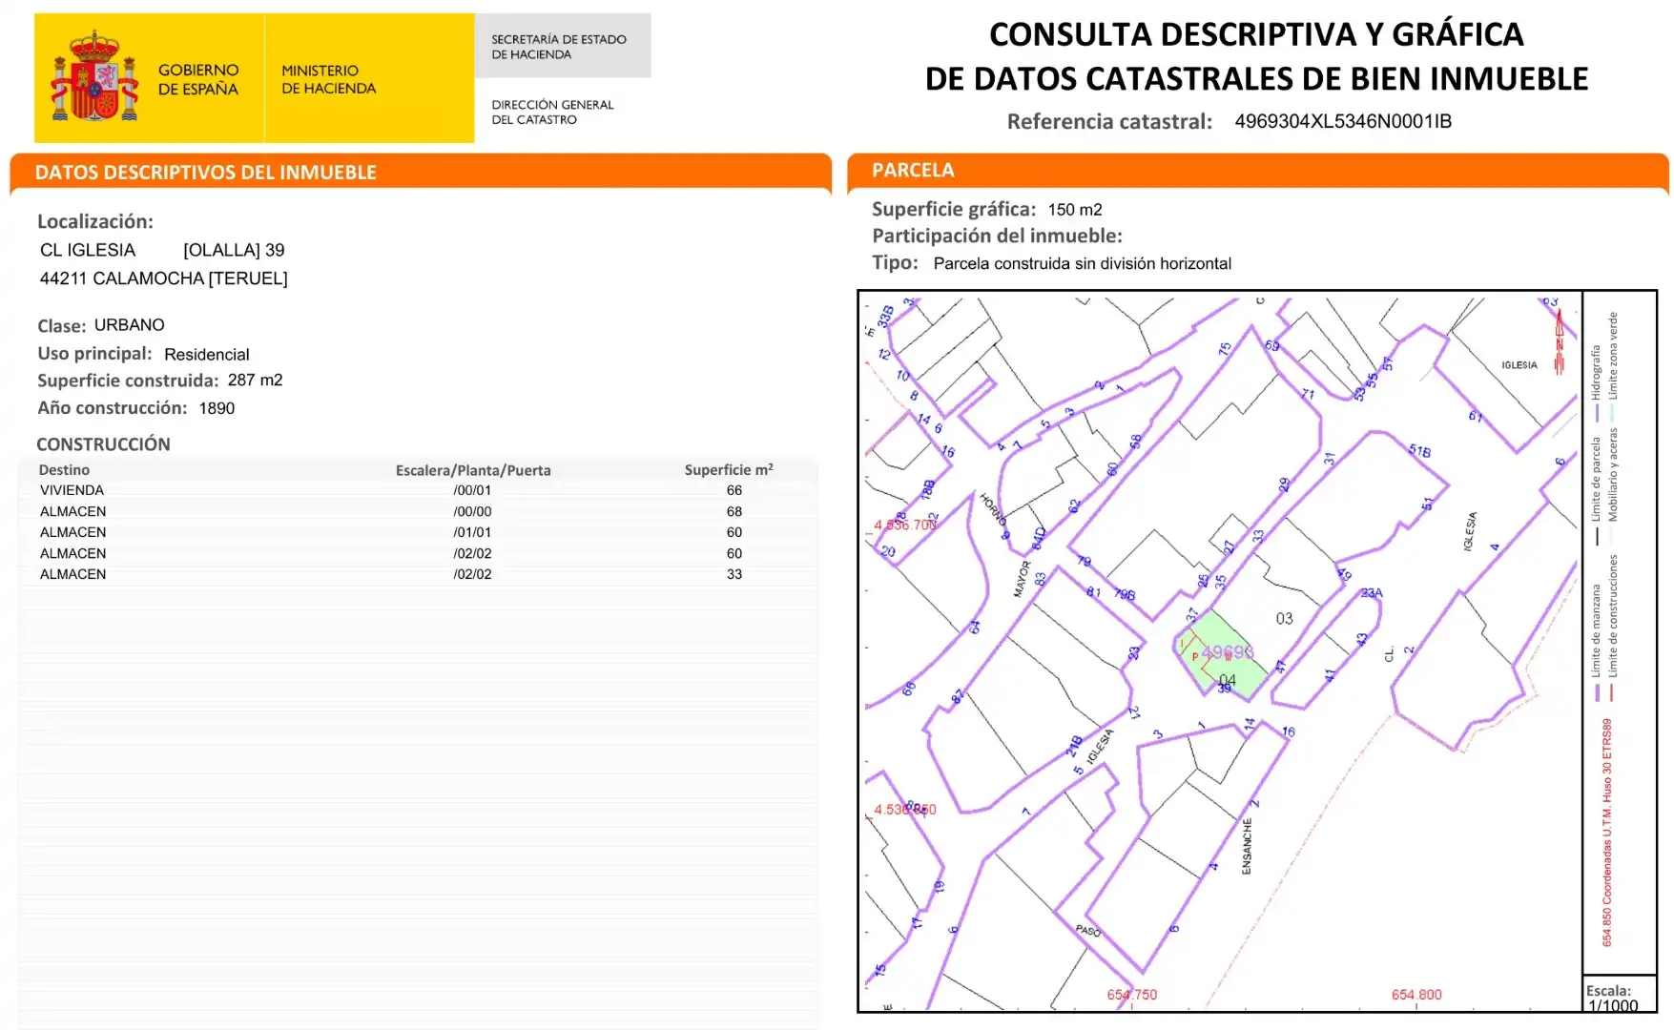1674x1030 pixels.
Task: Click the purple Límite de manzana legend line
Action: tap(1596, 692)
